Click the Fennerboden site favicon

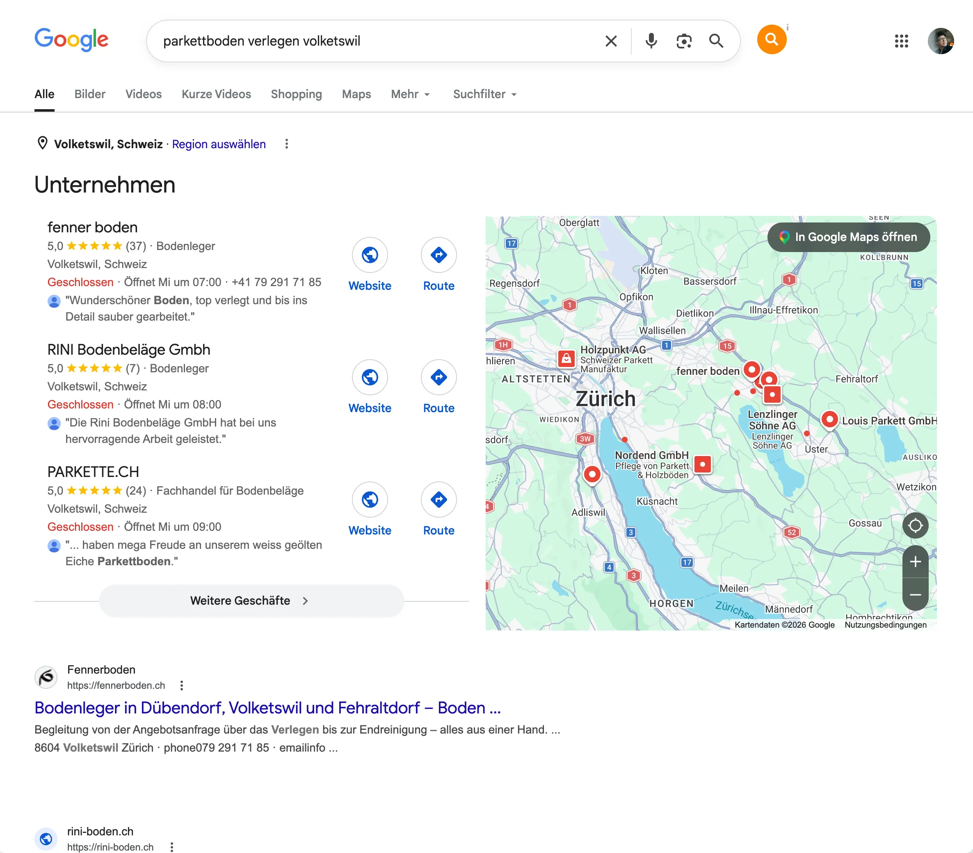coord(46,677)
